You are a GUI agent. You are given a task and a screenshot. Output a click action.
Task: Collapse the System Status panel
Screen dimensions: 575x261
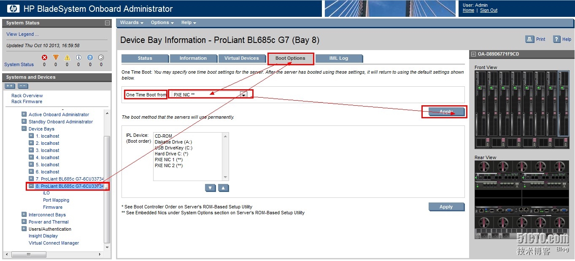[x=108, y=23]
